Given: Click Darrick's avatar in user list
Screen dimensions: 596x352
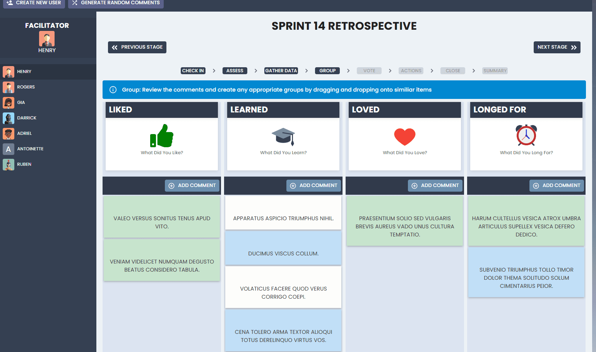Looking at the screenshot, I should click(x=9, y=118).
